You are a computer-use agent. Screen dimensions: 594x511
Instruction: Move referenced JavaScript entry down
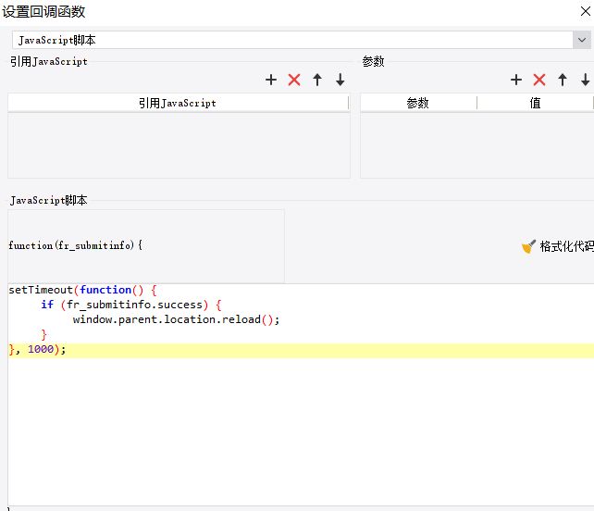click(340, 80)
